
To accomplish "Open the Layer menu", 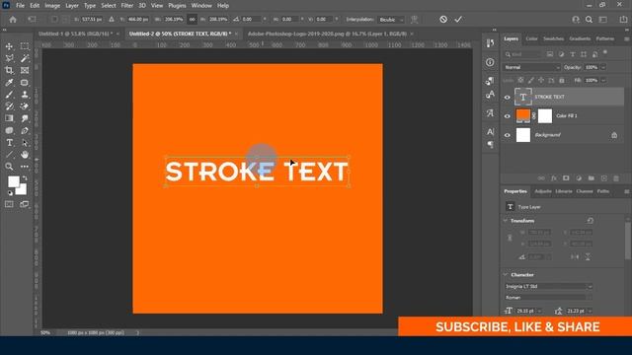I will (x=72, y=6).
